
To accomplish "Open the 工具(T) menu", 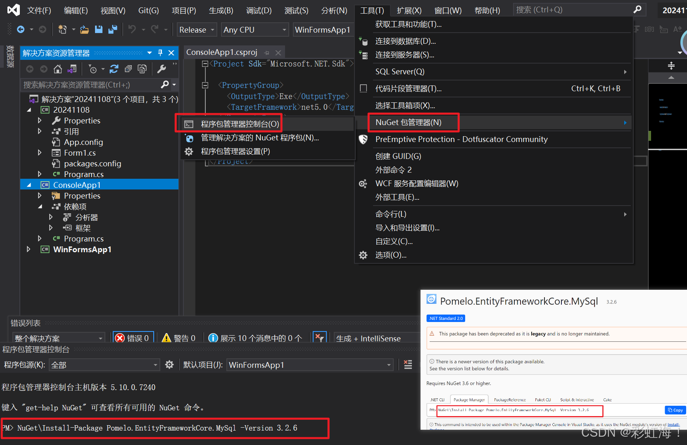I will [372, 10].
